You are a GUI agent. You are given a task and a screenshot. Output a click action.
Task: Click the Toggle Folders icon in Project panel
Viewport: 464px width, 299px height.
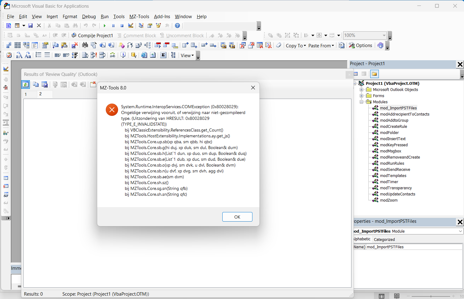click(x=374, y=74)
